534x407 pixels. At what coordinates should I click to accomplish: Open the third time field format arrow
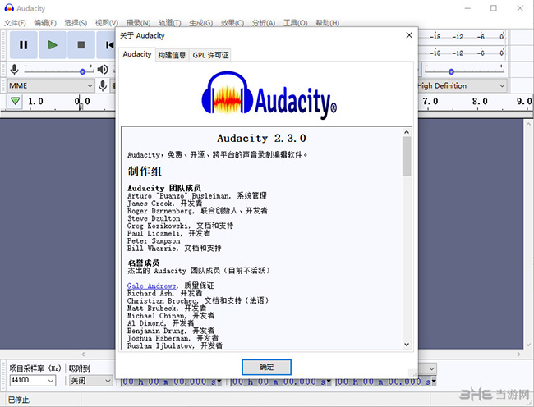pyautogui.click(x=434, y=382)
